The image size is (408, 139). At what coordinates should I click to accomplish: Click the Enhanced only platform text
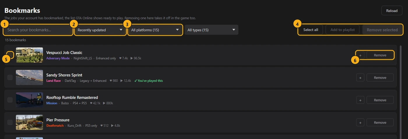106,58
